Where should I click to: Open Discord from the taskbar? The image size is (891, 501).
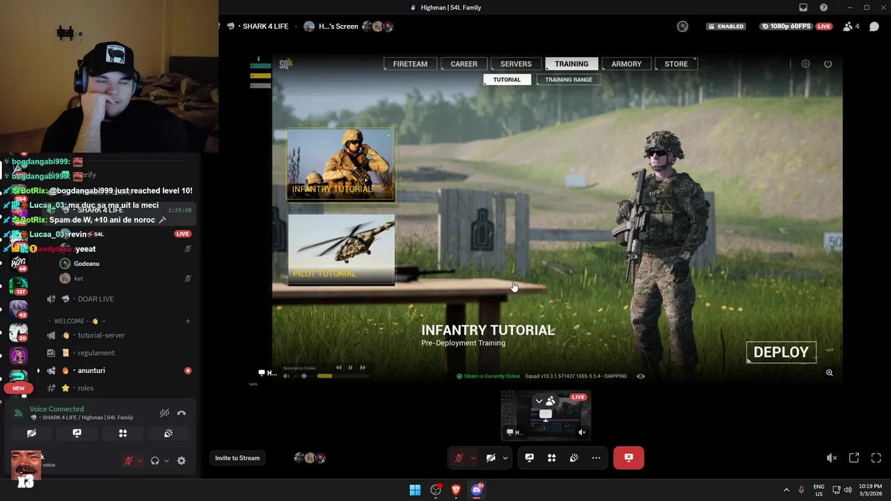[x=477, y=490]
